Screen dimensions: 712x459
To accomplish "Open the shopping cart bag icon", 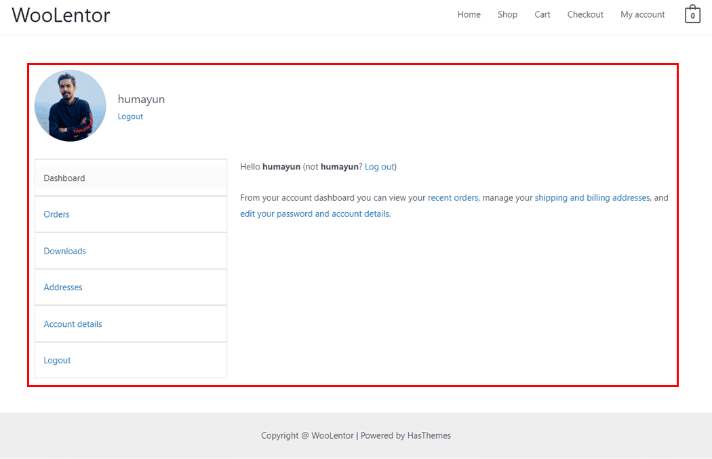I will tap(692, 15).
